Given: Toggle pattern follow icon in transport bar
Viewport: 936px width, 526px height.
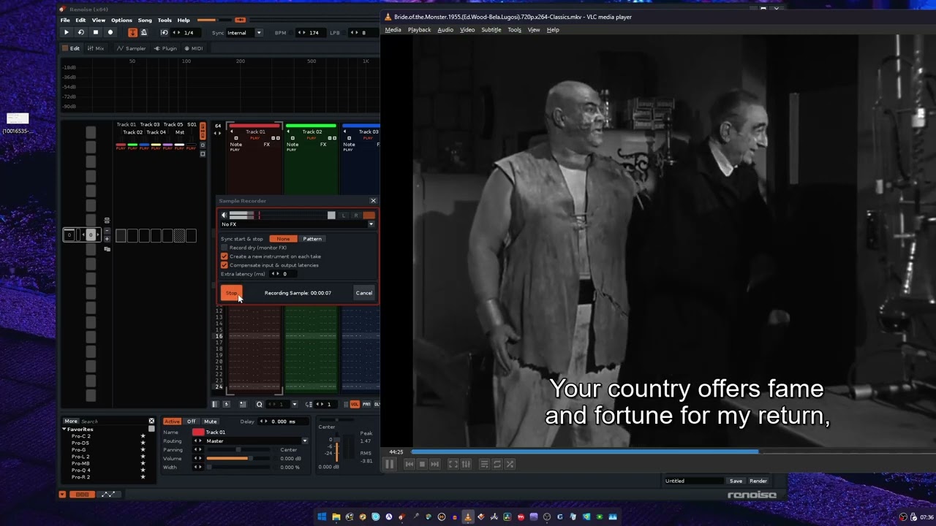Looking at the screenshot, I should click(132, 33).
